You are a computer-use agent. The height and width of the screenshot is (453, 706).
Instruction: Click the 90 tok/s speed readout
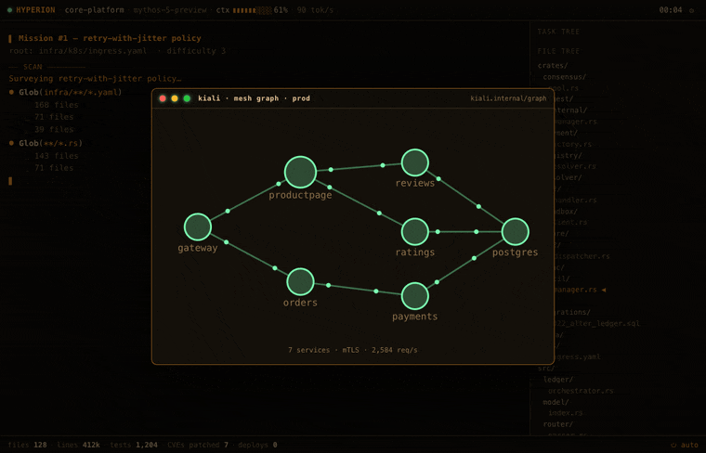(x=315, y=10)
